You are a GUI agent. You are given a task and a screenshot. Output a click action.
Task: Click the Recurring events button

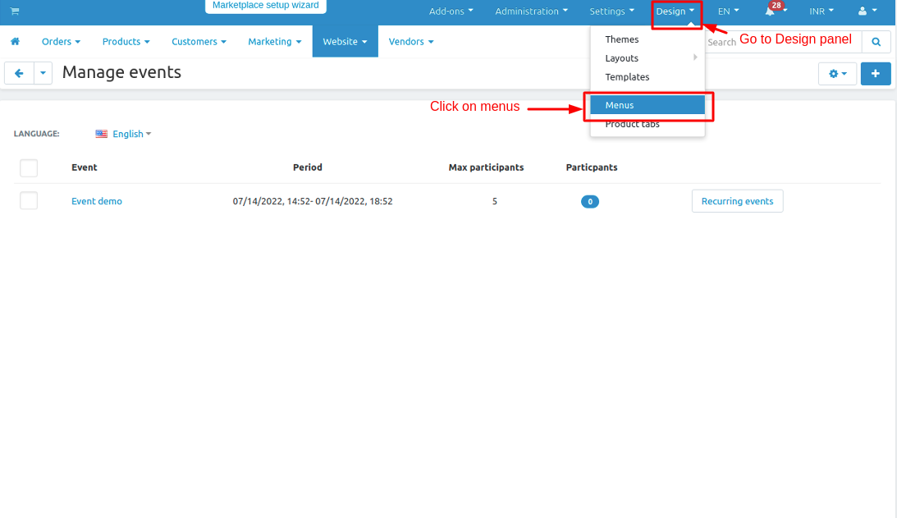[x=737, y=201]
